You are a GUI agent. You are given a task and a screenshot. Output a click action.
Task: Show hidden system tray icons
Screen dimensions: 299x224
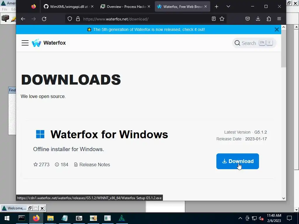coord(240,218)
